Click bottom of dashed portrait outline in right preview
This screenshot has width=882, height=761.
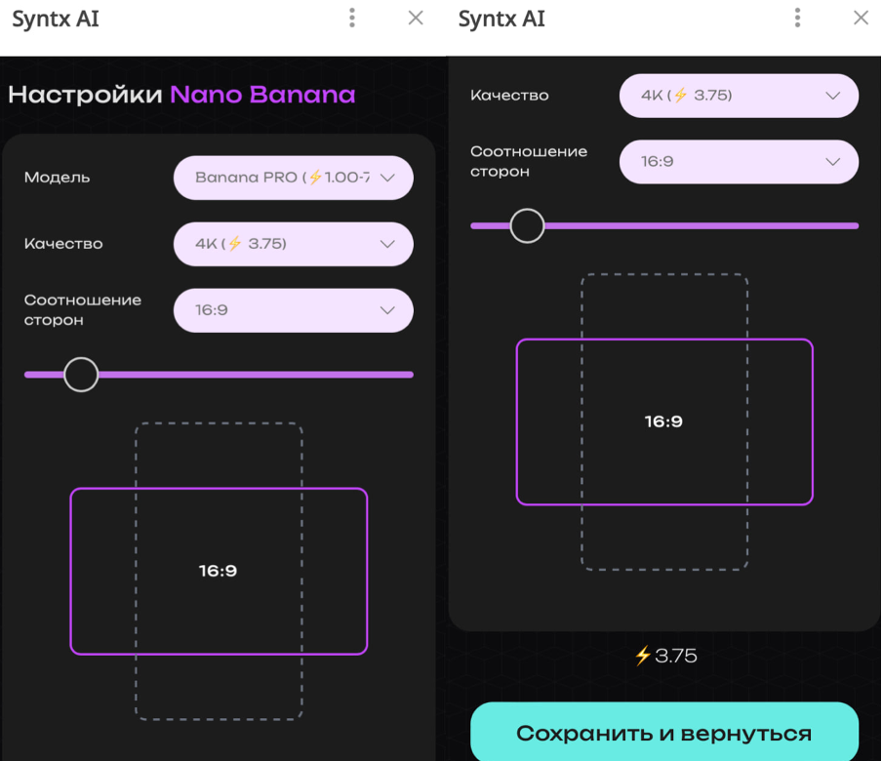(664, 568)
